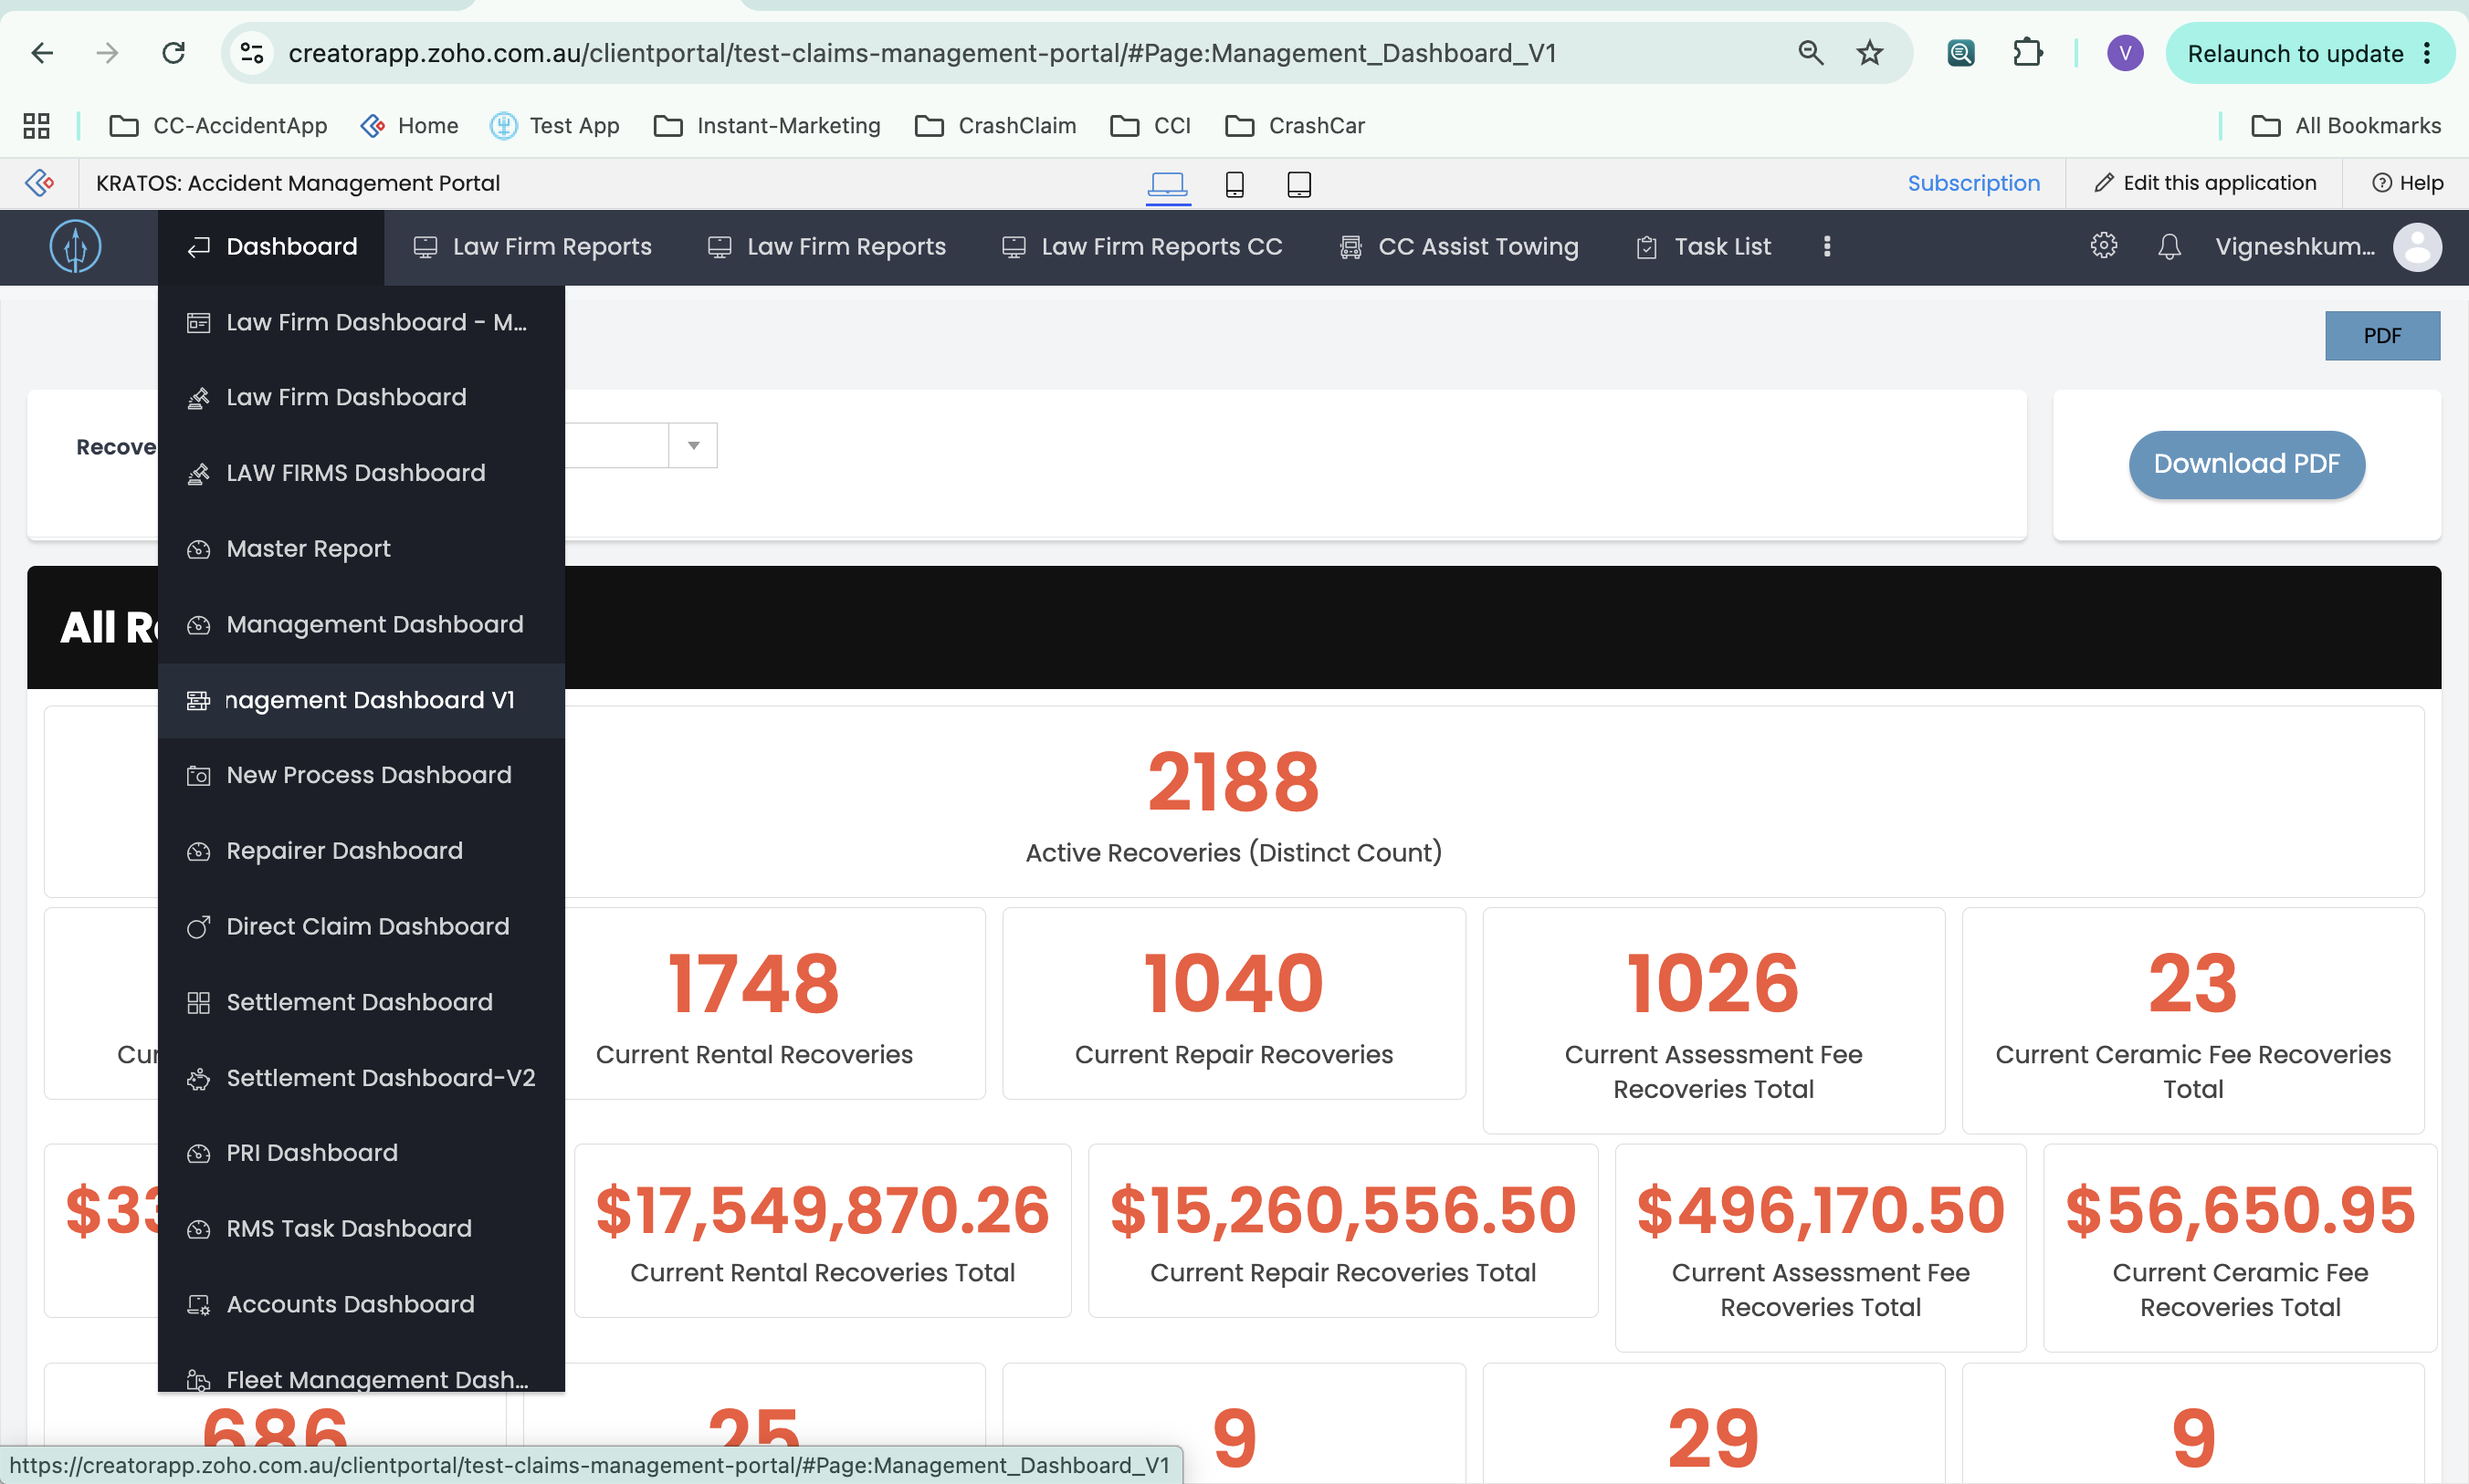The image size is (2469, 1484).
Task: Select Law Firm Dashboard - M… menu item
Action: pyautogui.click(x=362, y=322)
